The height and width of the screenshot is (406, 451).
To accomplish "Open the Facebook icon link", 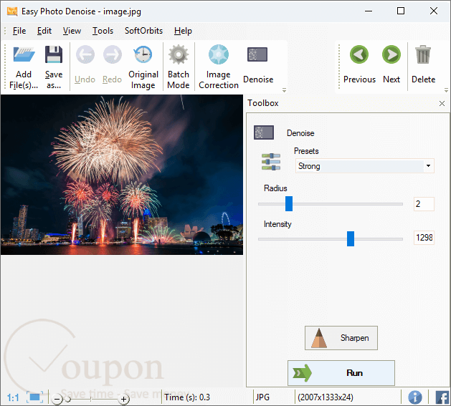I will pos(442,397).
